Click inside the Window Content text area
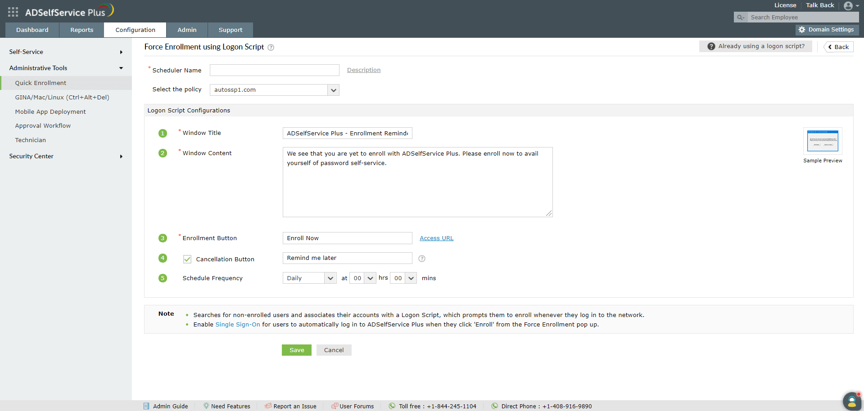Viewport: 864px width, 411px height. point(418,182)
